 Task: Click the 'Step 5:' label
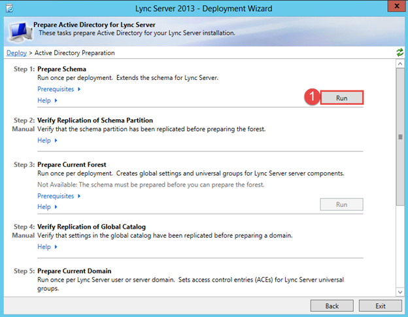tap(24, 271)
